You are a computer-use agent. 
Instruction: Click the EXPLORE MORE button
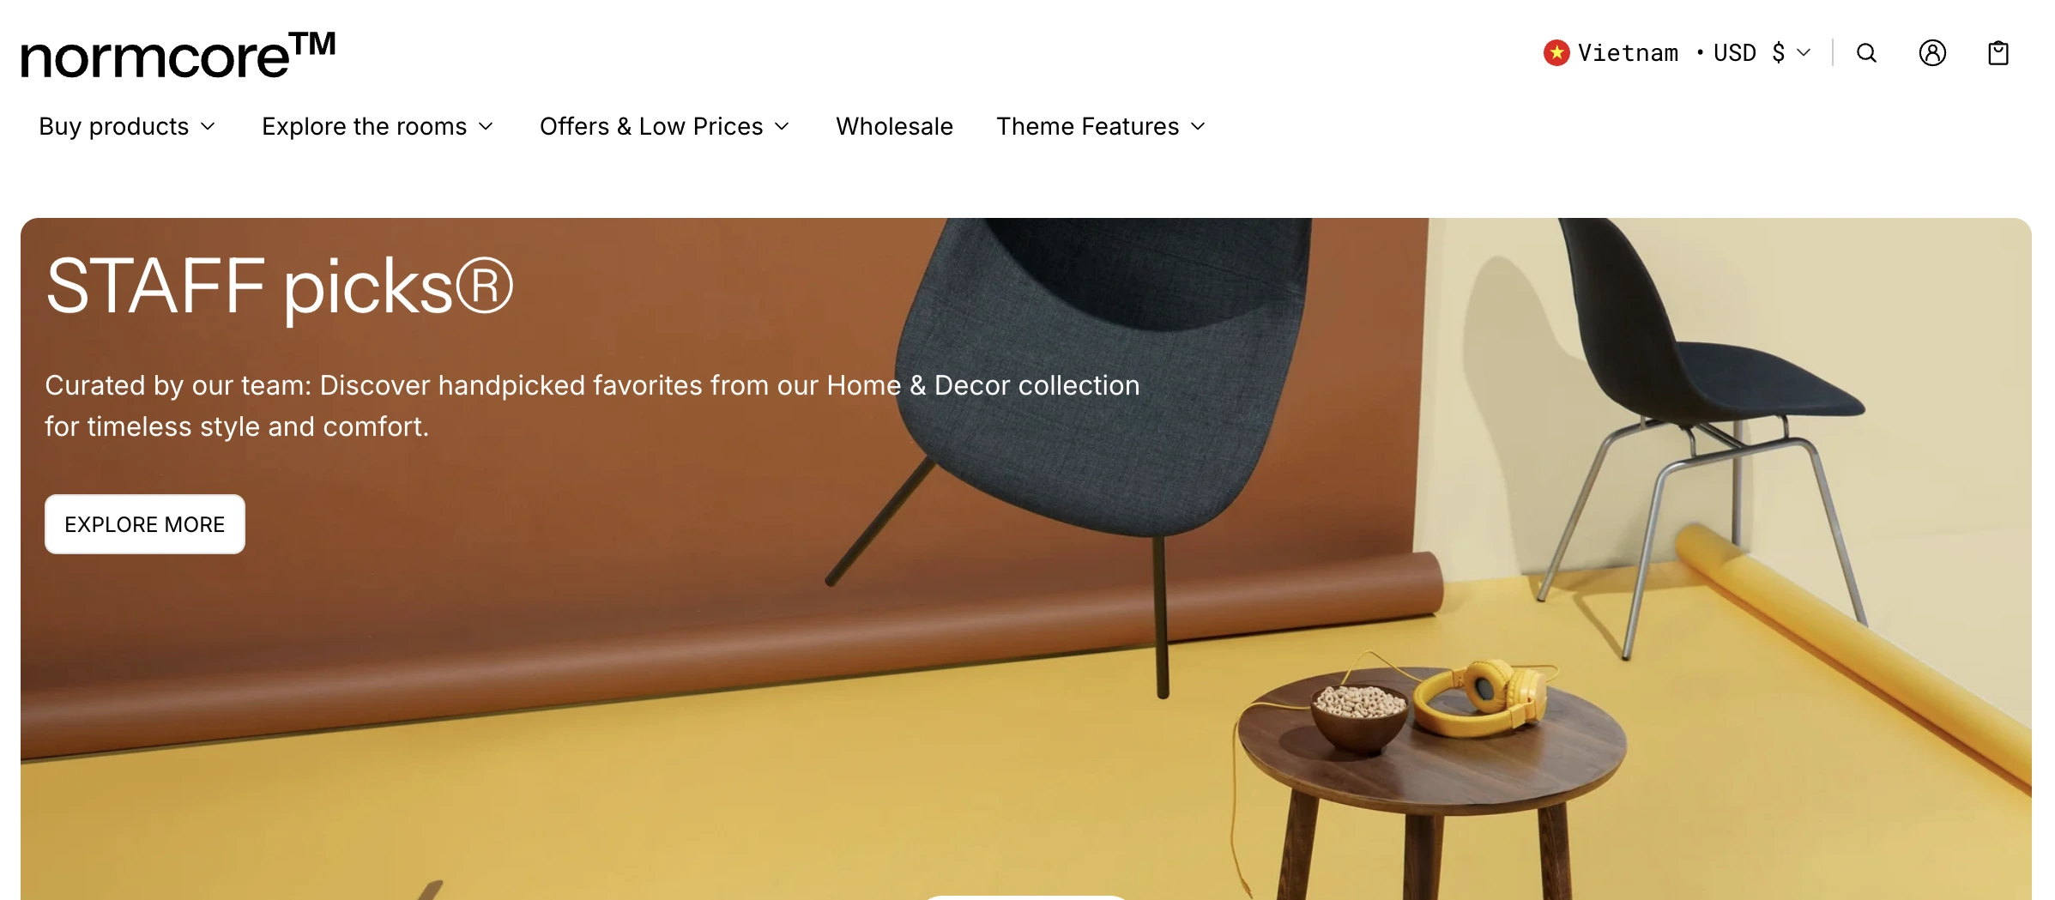145,524
